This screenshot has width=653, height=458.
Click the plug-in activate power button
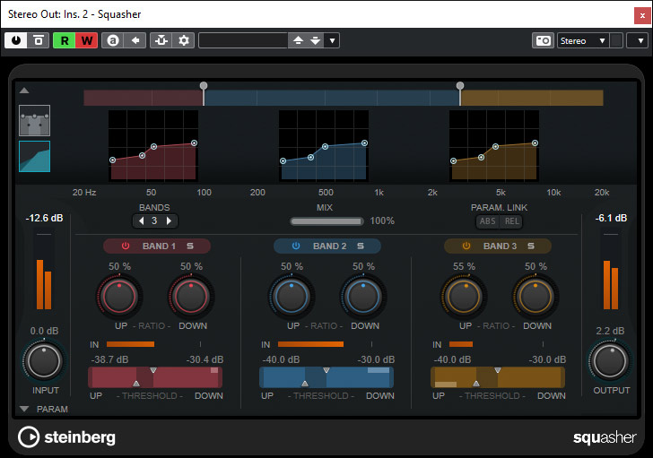coord(15,40)
